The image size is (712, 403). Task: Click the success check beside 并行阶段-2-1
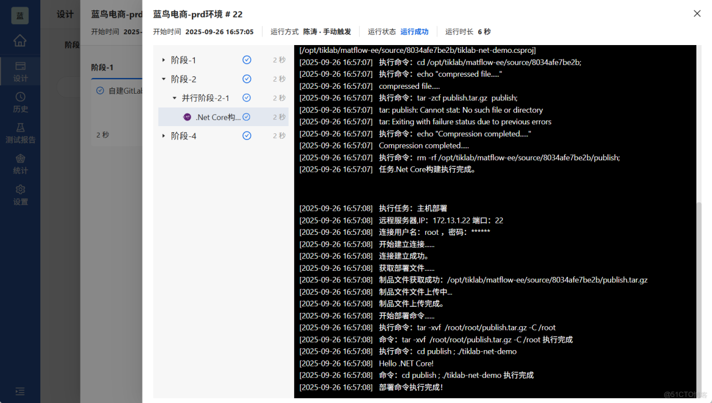[247, 97]
